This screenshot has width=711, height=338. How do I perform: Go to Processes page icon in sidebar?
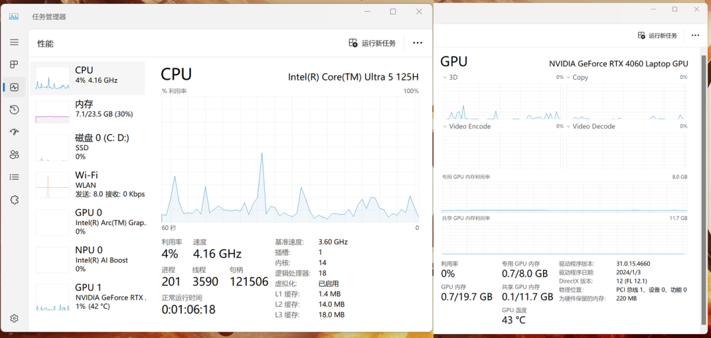[x=14, y=65]
